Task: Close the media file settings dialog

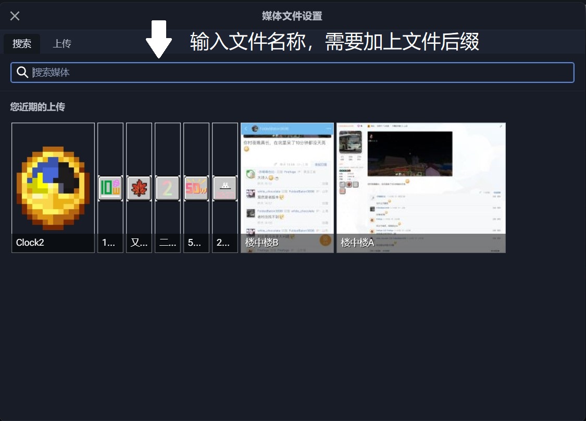Action: [15, 16]
